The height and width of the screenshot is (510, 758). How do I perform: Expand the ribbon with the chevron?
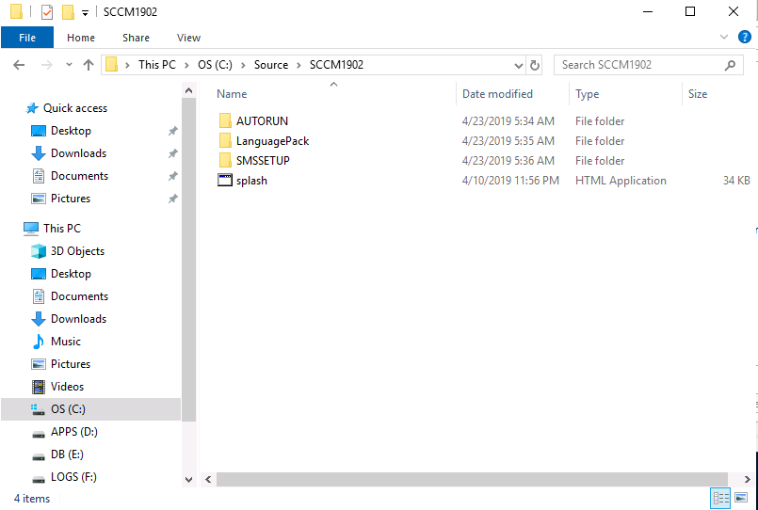(724, 38)
